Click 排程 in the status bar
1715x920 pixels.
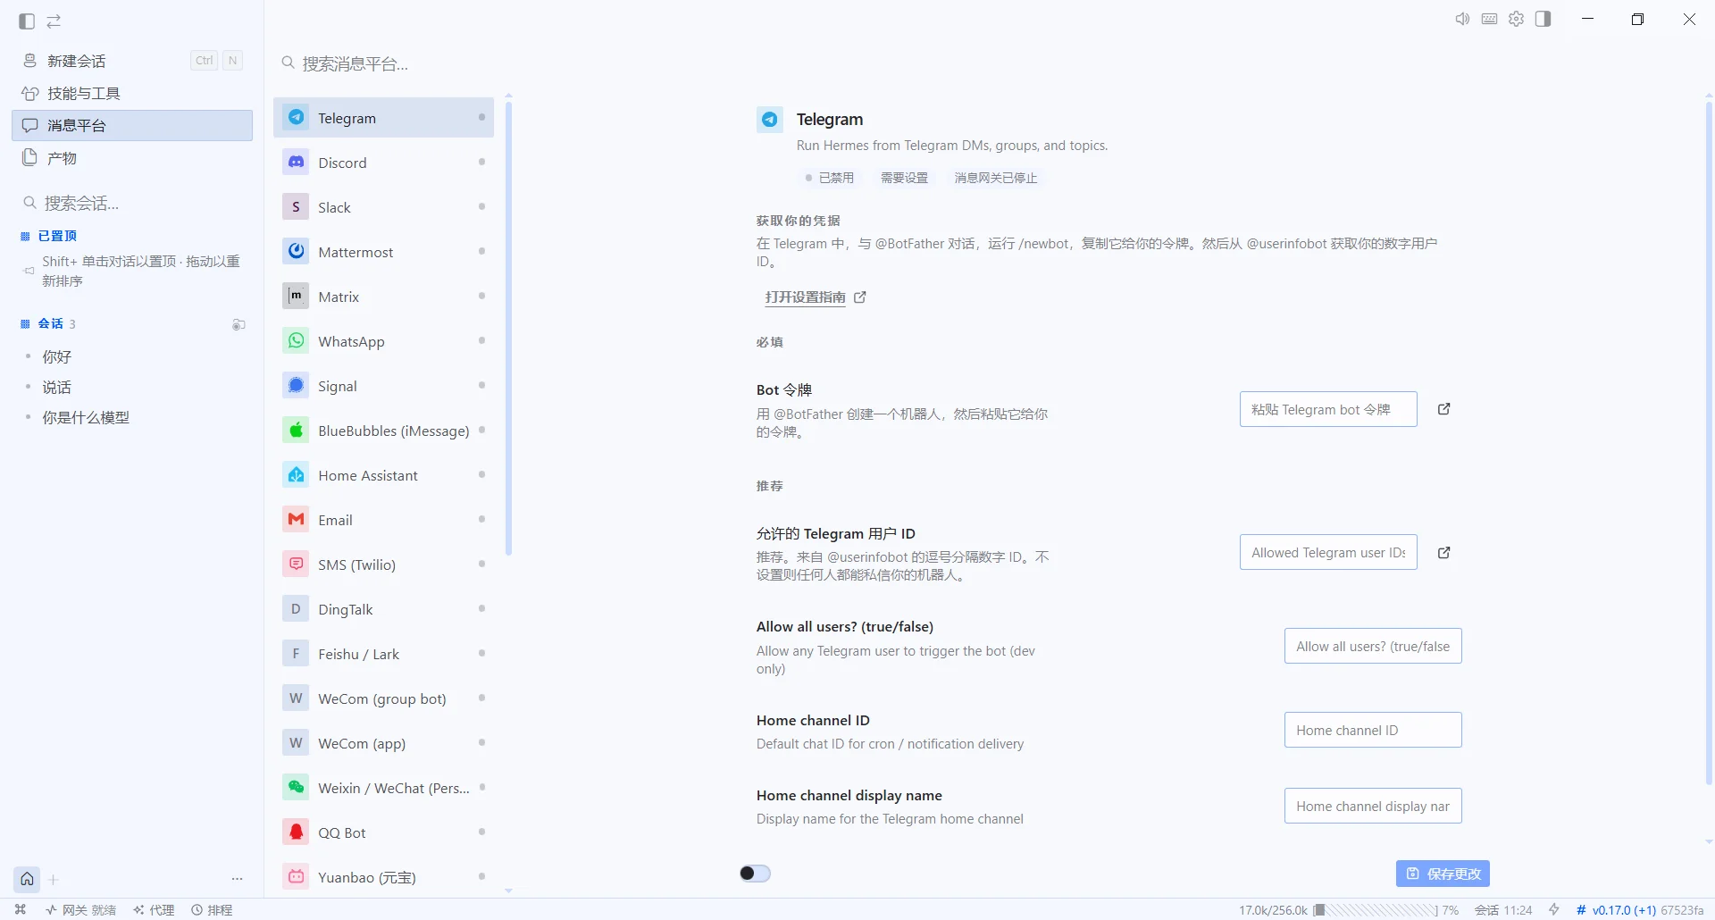[x=212, y=909]
